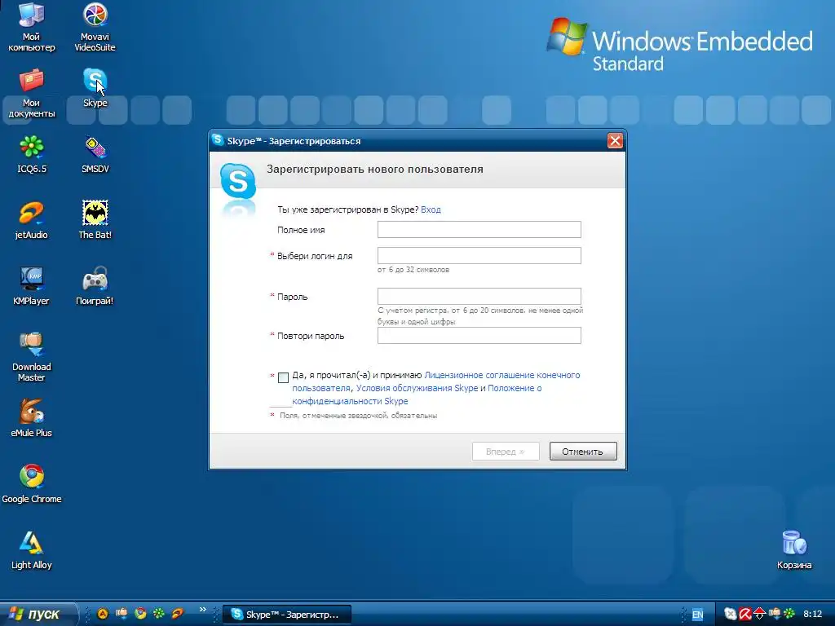Select the KMPlayer desktop icon
This screenshot has width=835, height=626.
coord(32,285)
